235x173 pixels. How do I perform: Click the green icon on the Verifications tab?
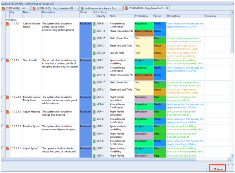click(82, 9)
